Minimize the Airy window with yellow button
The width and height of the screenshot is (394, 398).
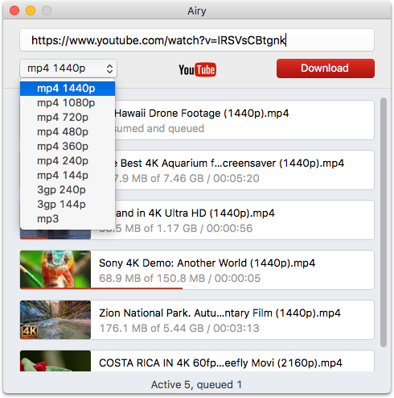click(x=31, y=10)
